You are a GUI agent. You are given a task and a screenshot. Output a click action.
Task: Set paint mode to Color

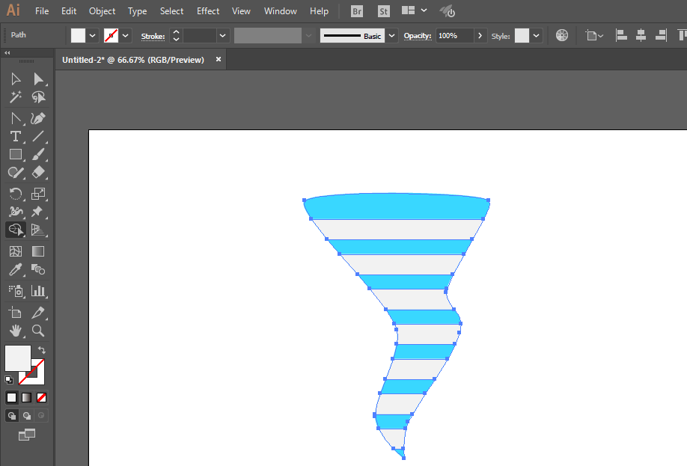coord(12,397)
